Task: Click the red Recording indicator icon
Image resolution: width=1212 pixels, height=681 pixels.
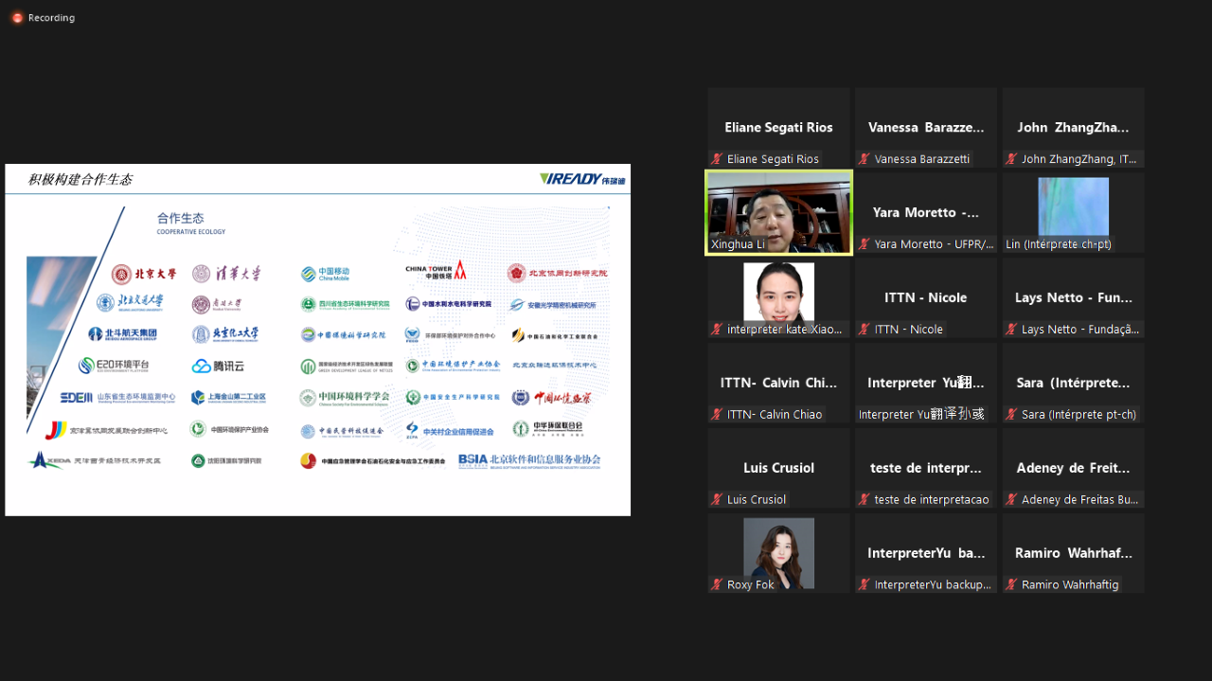Action: 17,18
